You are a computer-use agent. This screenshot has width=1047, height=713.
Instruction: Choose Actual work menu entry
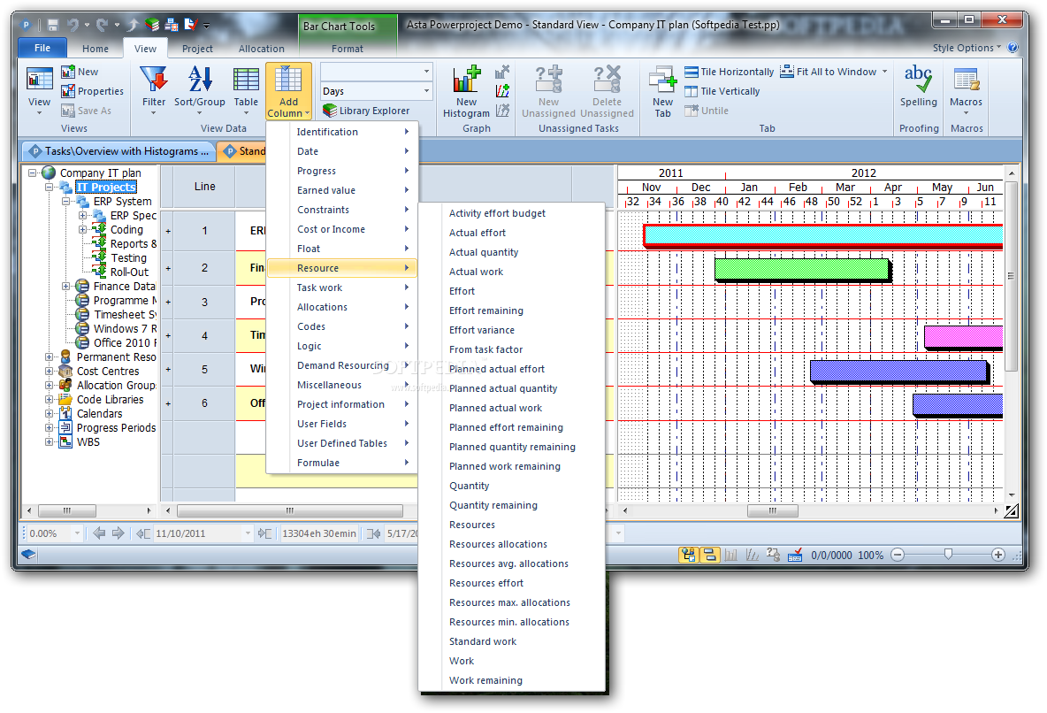pos(511,272)
